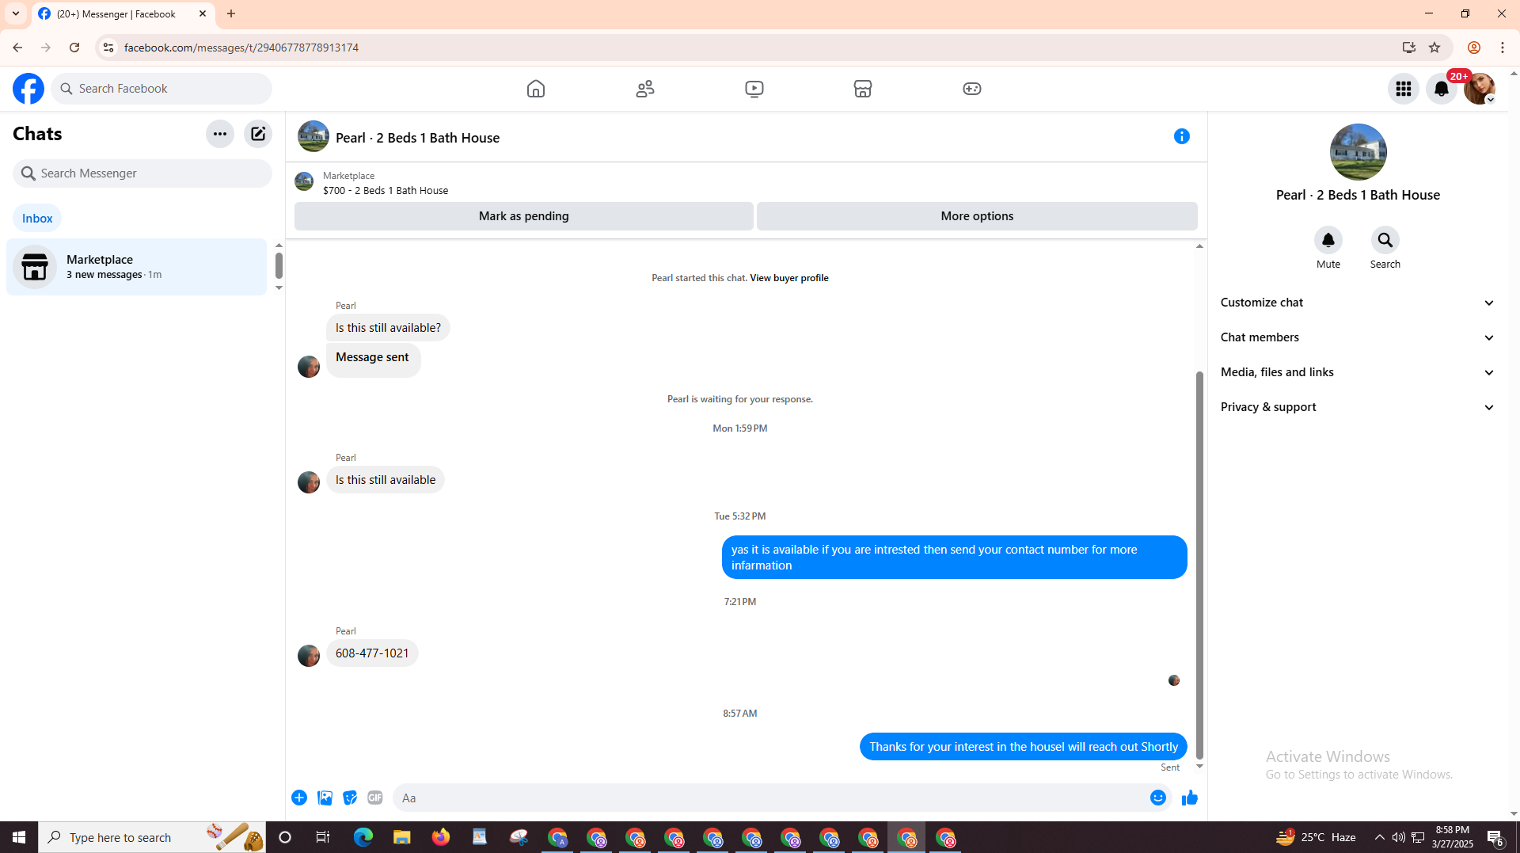Open Microsoft Edge from the taskbar
This screenshot has width=1520, height=853.
point(363,837)
